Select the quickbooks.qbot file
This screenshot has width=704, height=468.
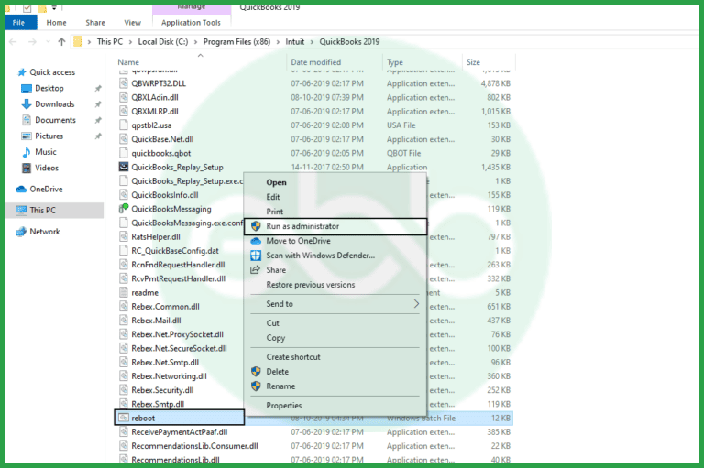coord(160,153)
